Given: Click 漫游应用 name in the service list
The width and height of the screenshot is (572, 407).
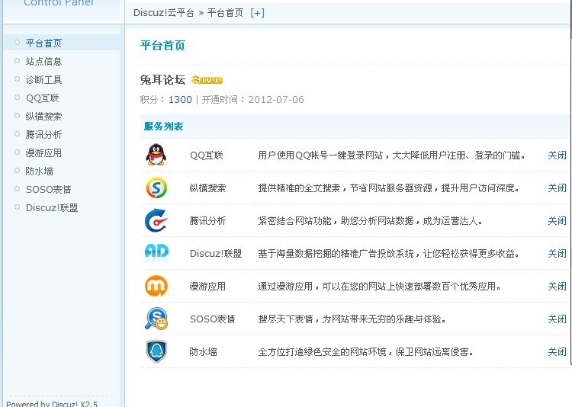Looking at the screenshot, I should (207, 287).
